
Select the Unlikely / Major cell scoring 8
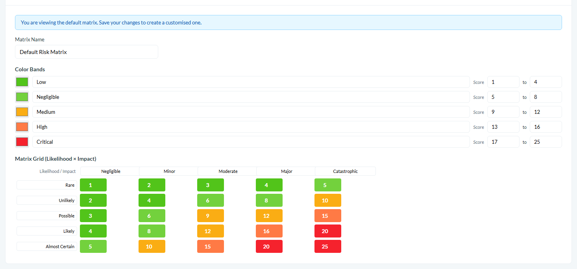click(x=269, y=200)
